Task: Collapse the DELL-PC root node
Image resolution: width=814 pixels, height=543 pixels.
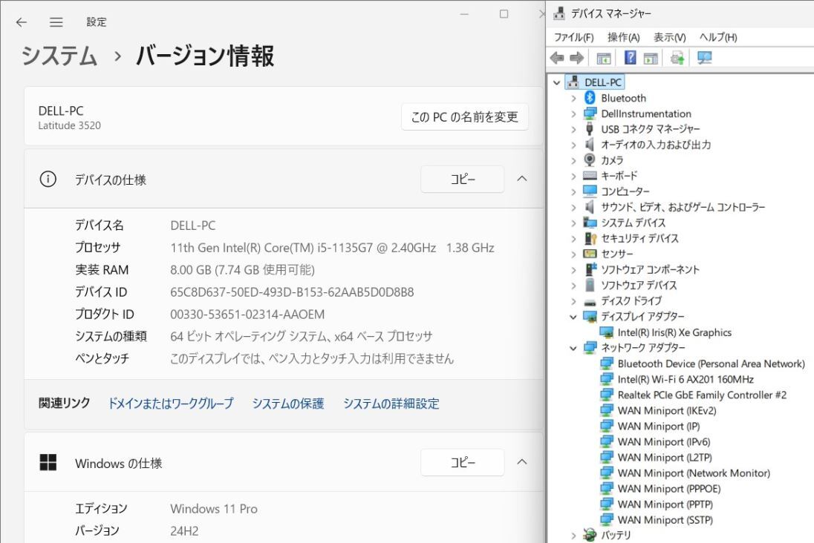Action: 557,82
